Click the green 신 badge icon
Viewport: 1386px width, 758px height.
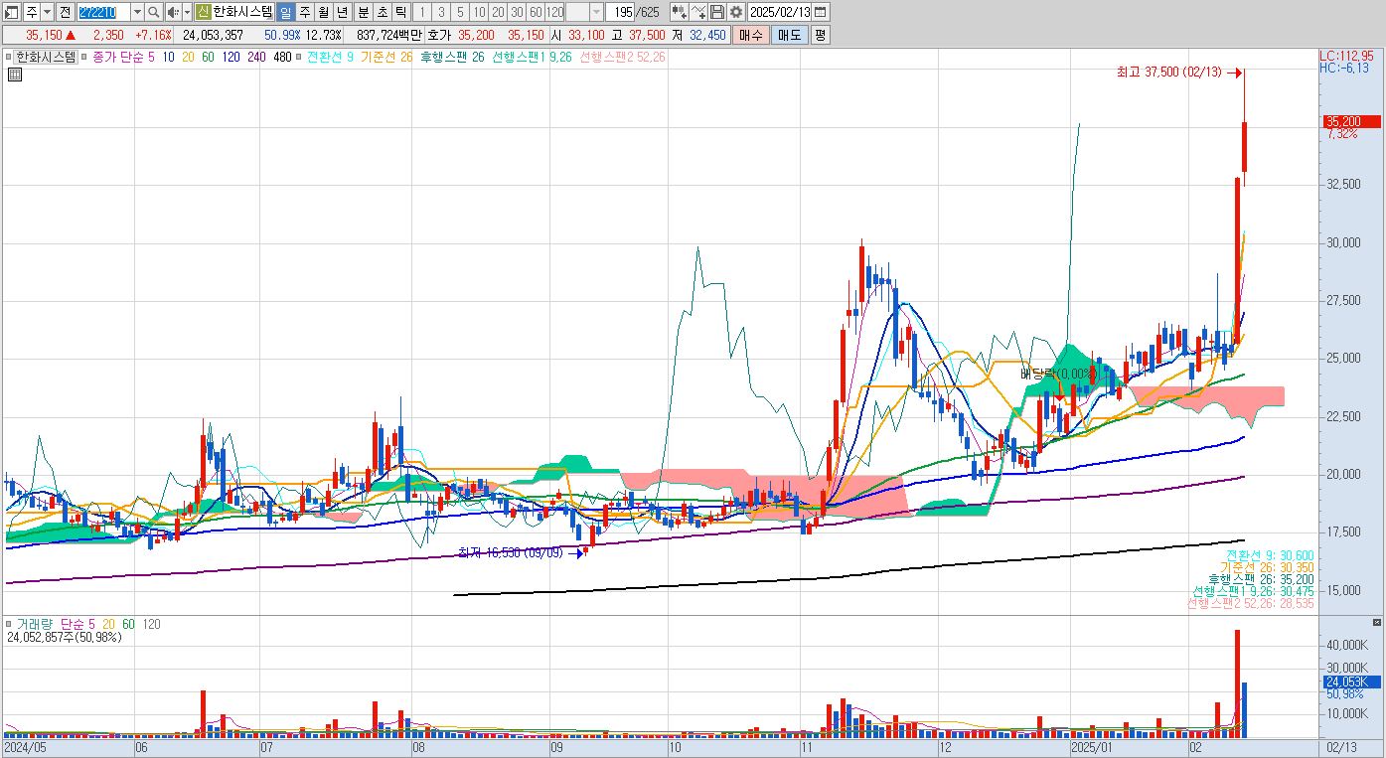(203, 12)
